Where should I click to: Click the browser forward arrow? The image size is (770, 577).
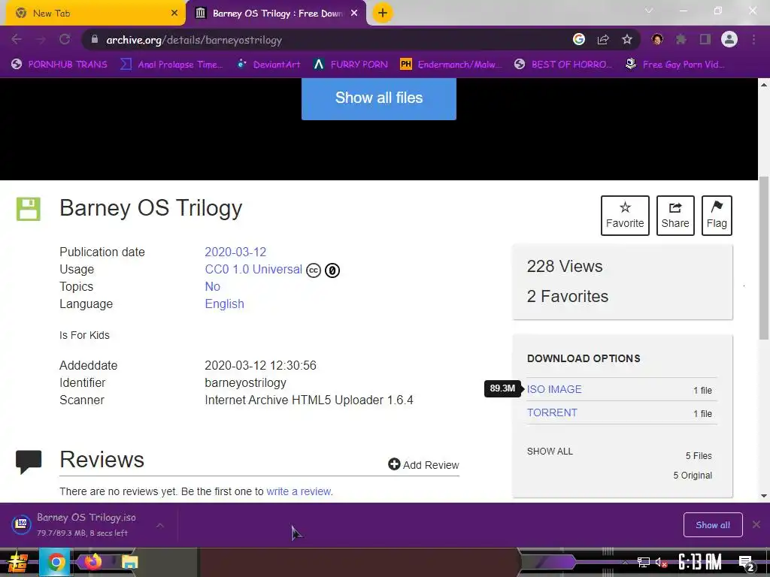[x=41, y=39]
